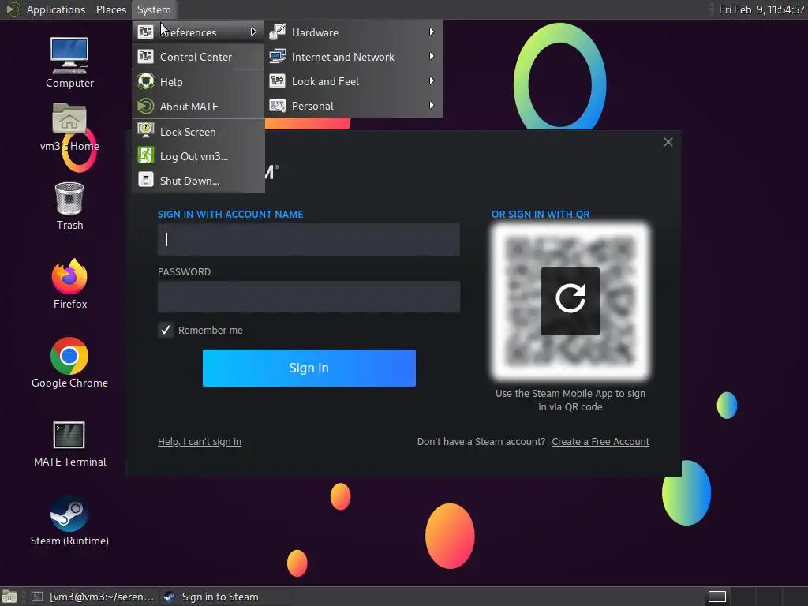Viewport: 808px width, 606px height.
Task: Click the MATE logo icon in the top panel
Action: 13,9
